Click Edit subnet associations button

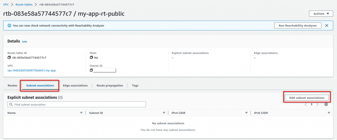pos(306,97)
